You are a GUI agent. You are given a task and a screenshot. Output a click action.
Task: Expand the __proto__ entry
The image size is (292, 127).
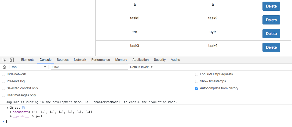11,116
